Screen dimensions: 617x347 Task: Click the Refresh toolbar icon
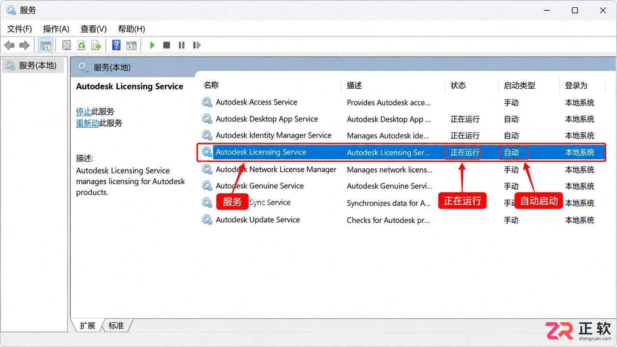[x=81, y=45]
